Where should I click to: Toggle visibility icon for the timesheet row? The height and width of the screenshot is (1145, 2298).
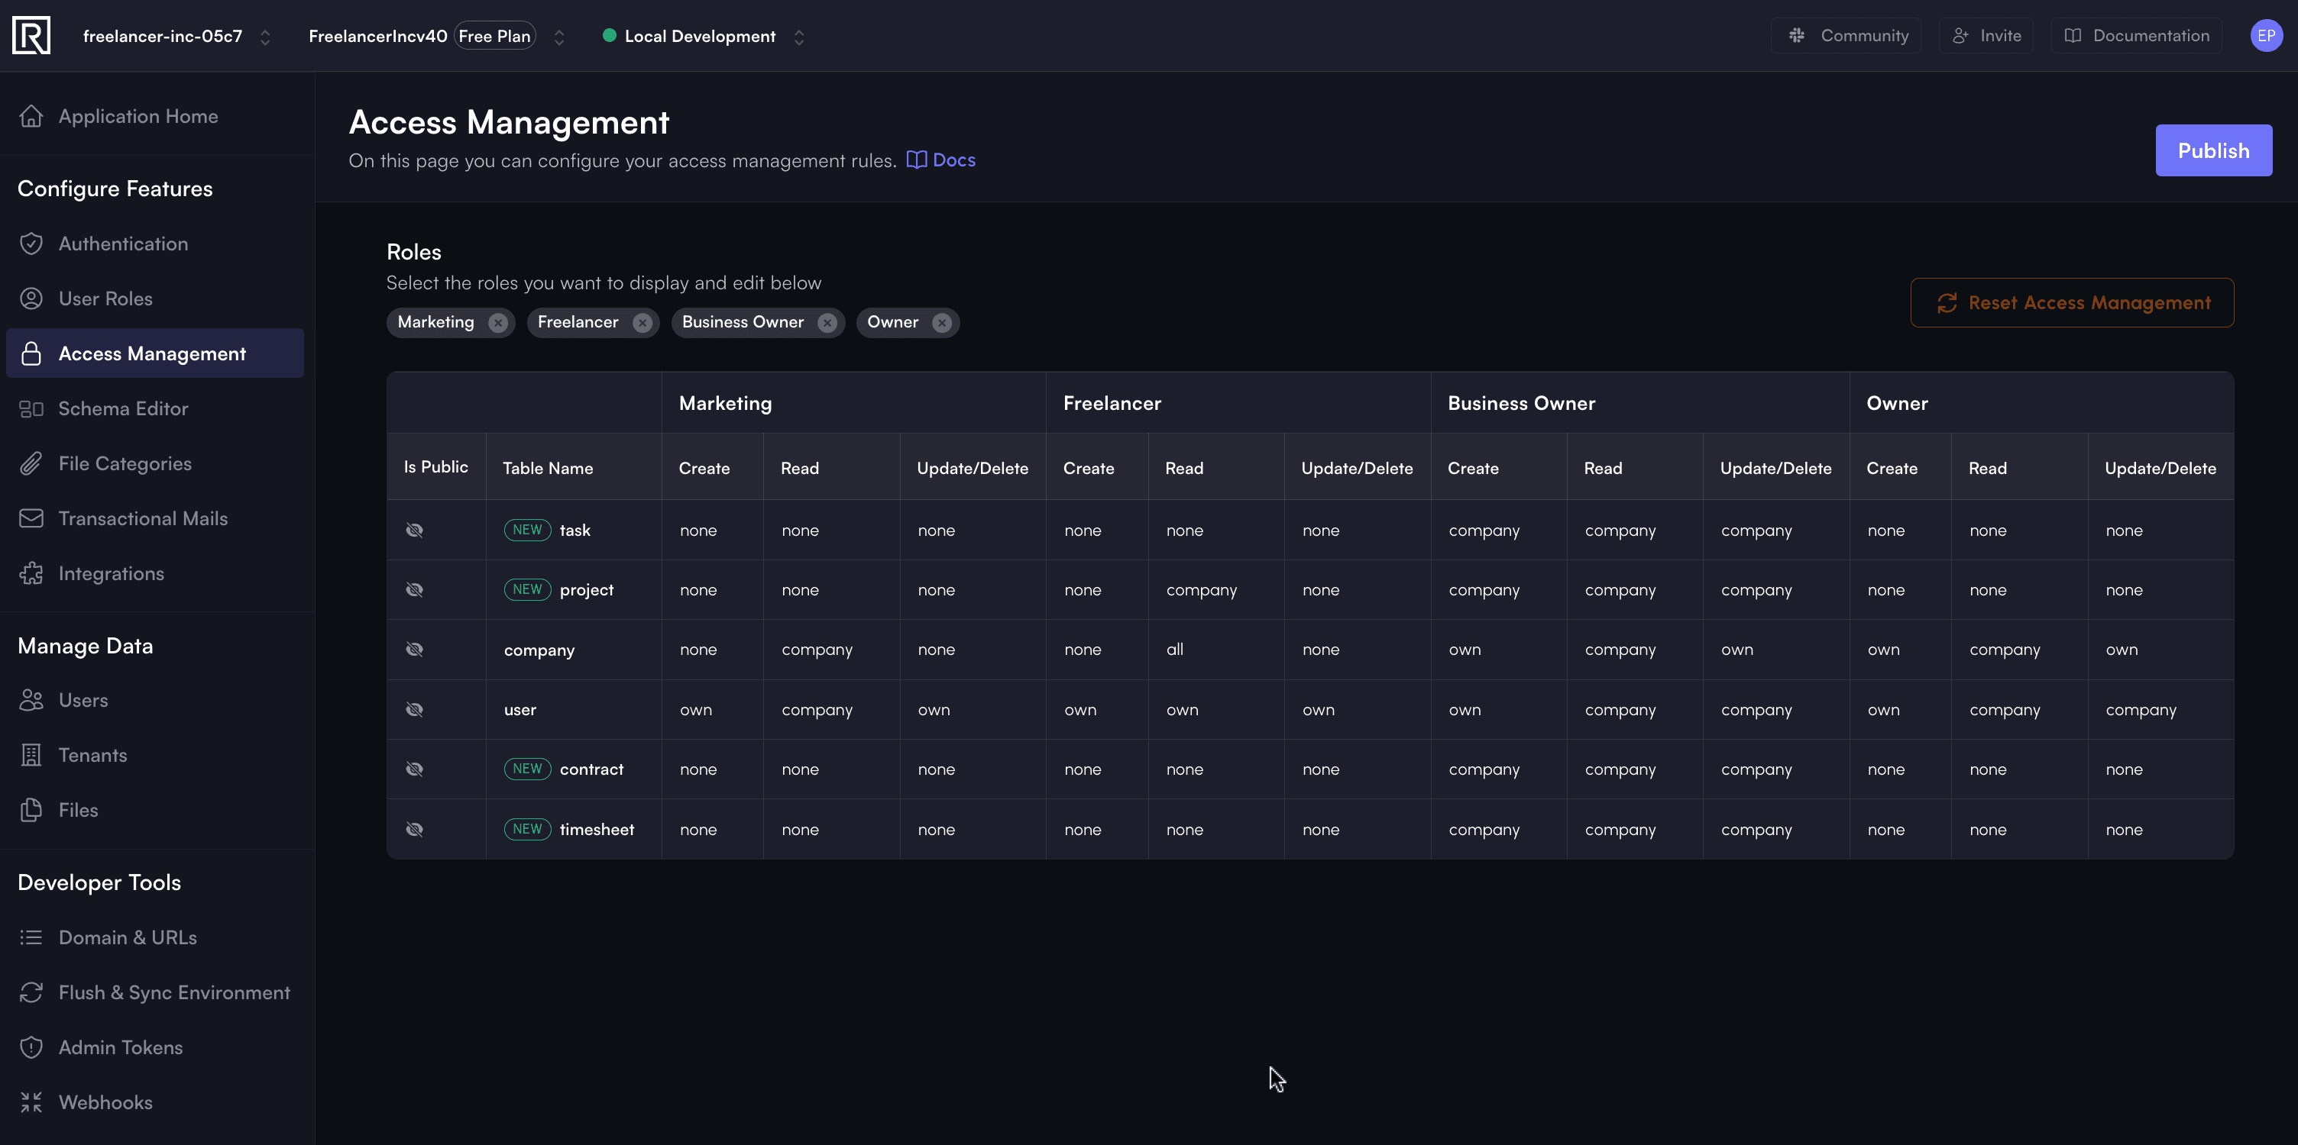coord(415,829)
